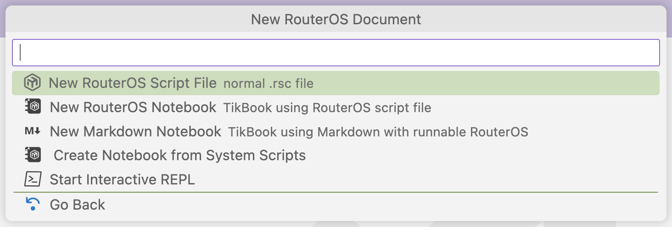Click the New RouterOS Document title
The image size is (672, 227).
(x=336, y=19)
